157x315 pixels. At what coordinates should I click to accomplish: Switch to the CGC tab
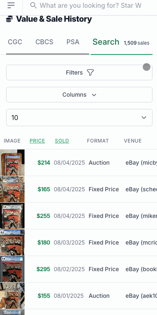15,42
